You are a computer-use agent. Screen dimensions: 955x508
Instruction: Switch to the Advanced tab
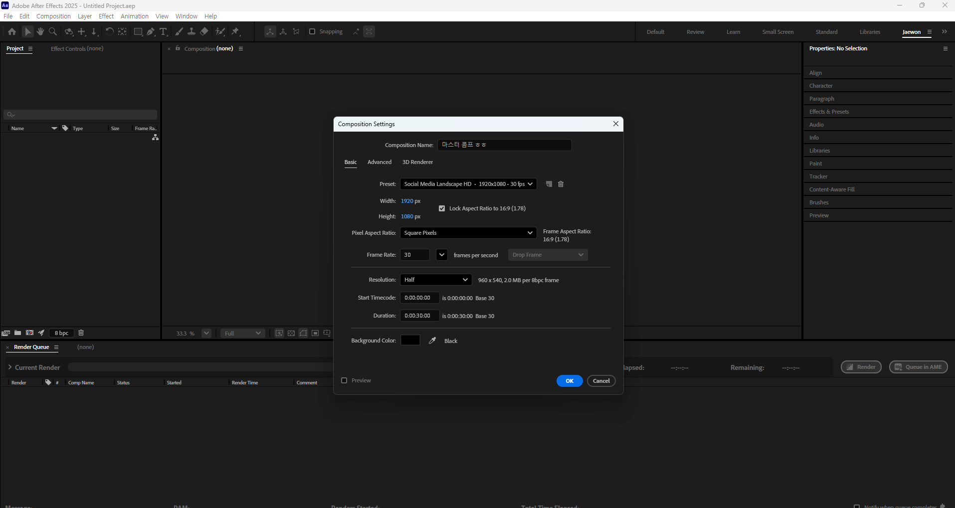[x=380, y=162]
